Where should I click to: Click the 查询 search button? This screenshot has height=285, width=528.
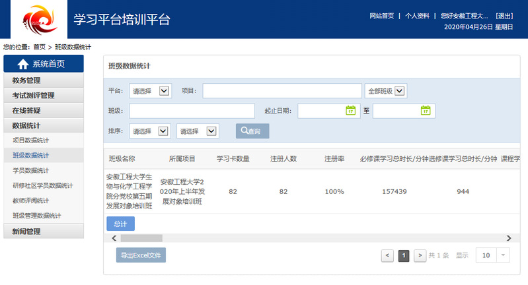pos(252,131)
